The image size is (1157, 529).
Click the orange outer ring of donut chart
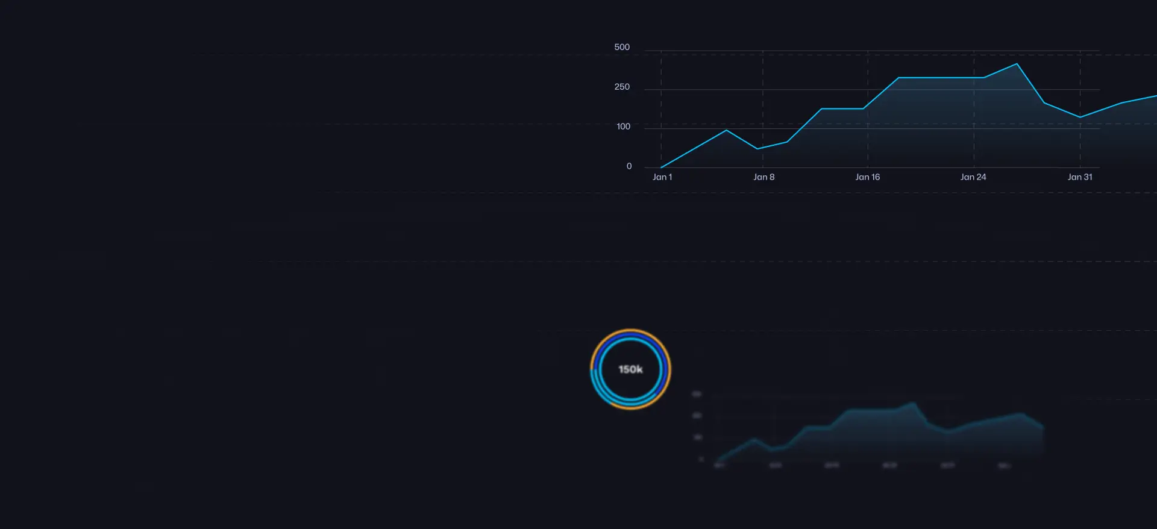(x=630, y=331)
